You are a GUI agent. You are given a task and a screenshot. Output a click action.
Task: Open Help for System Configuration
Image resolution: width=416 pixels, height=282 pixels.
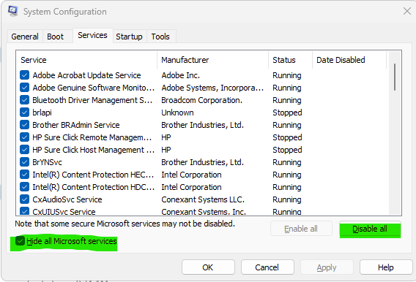point(386,267)
